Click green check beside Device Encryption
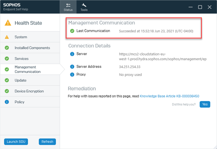 click(x=7, y=91)
